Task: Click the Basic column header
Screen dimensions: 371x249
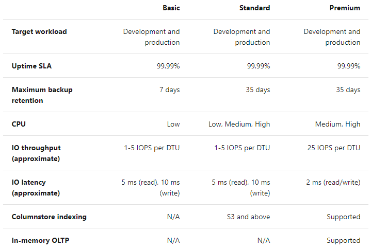Action: pos(171,8)
